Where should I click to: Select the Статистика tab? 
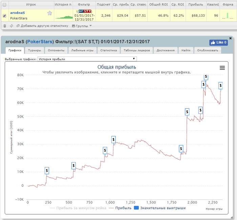(x=109, y=51)
